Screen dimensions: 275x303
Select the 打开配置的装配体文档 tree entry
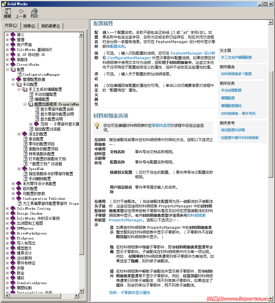47,159
